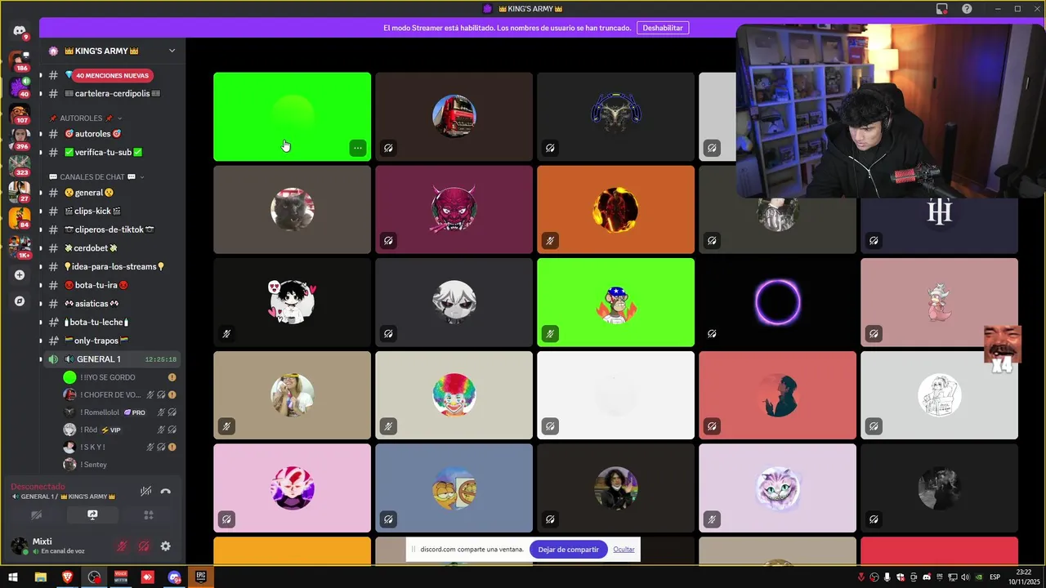Expand the KING'S ARMY server menu chevron
This screenshot has height=588, width=1046.
172,51
